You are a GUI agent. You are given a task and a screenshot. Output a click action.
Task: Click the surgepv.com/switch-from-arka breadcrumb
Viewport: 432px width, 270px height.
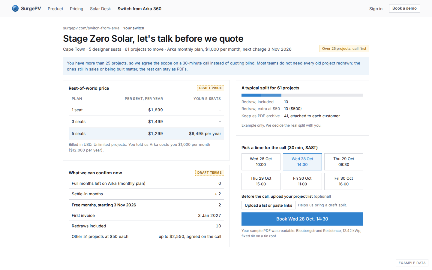[91, 28]
